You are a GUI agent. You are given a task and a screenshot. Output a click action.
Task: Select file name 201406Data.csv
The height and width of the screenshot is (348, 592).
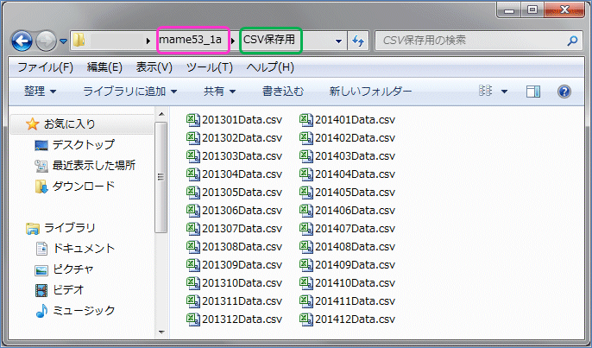(356, 211)
